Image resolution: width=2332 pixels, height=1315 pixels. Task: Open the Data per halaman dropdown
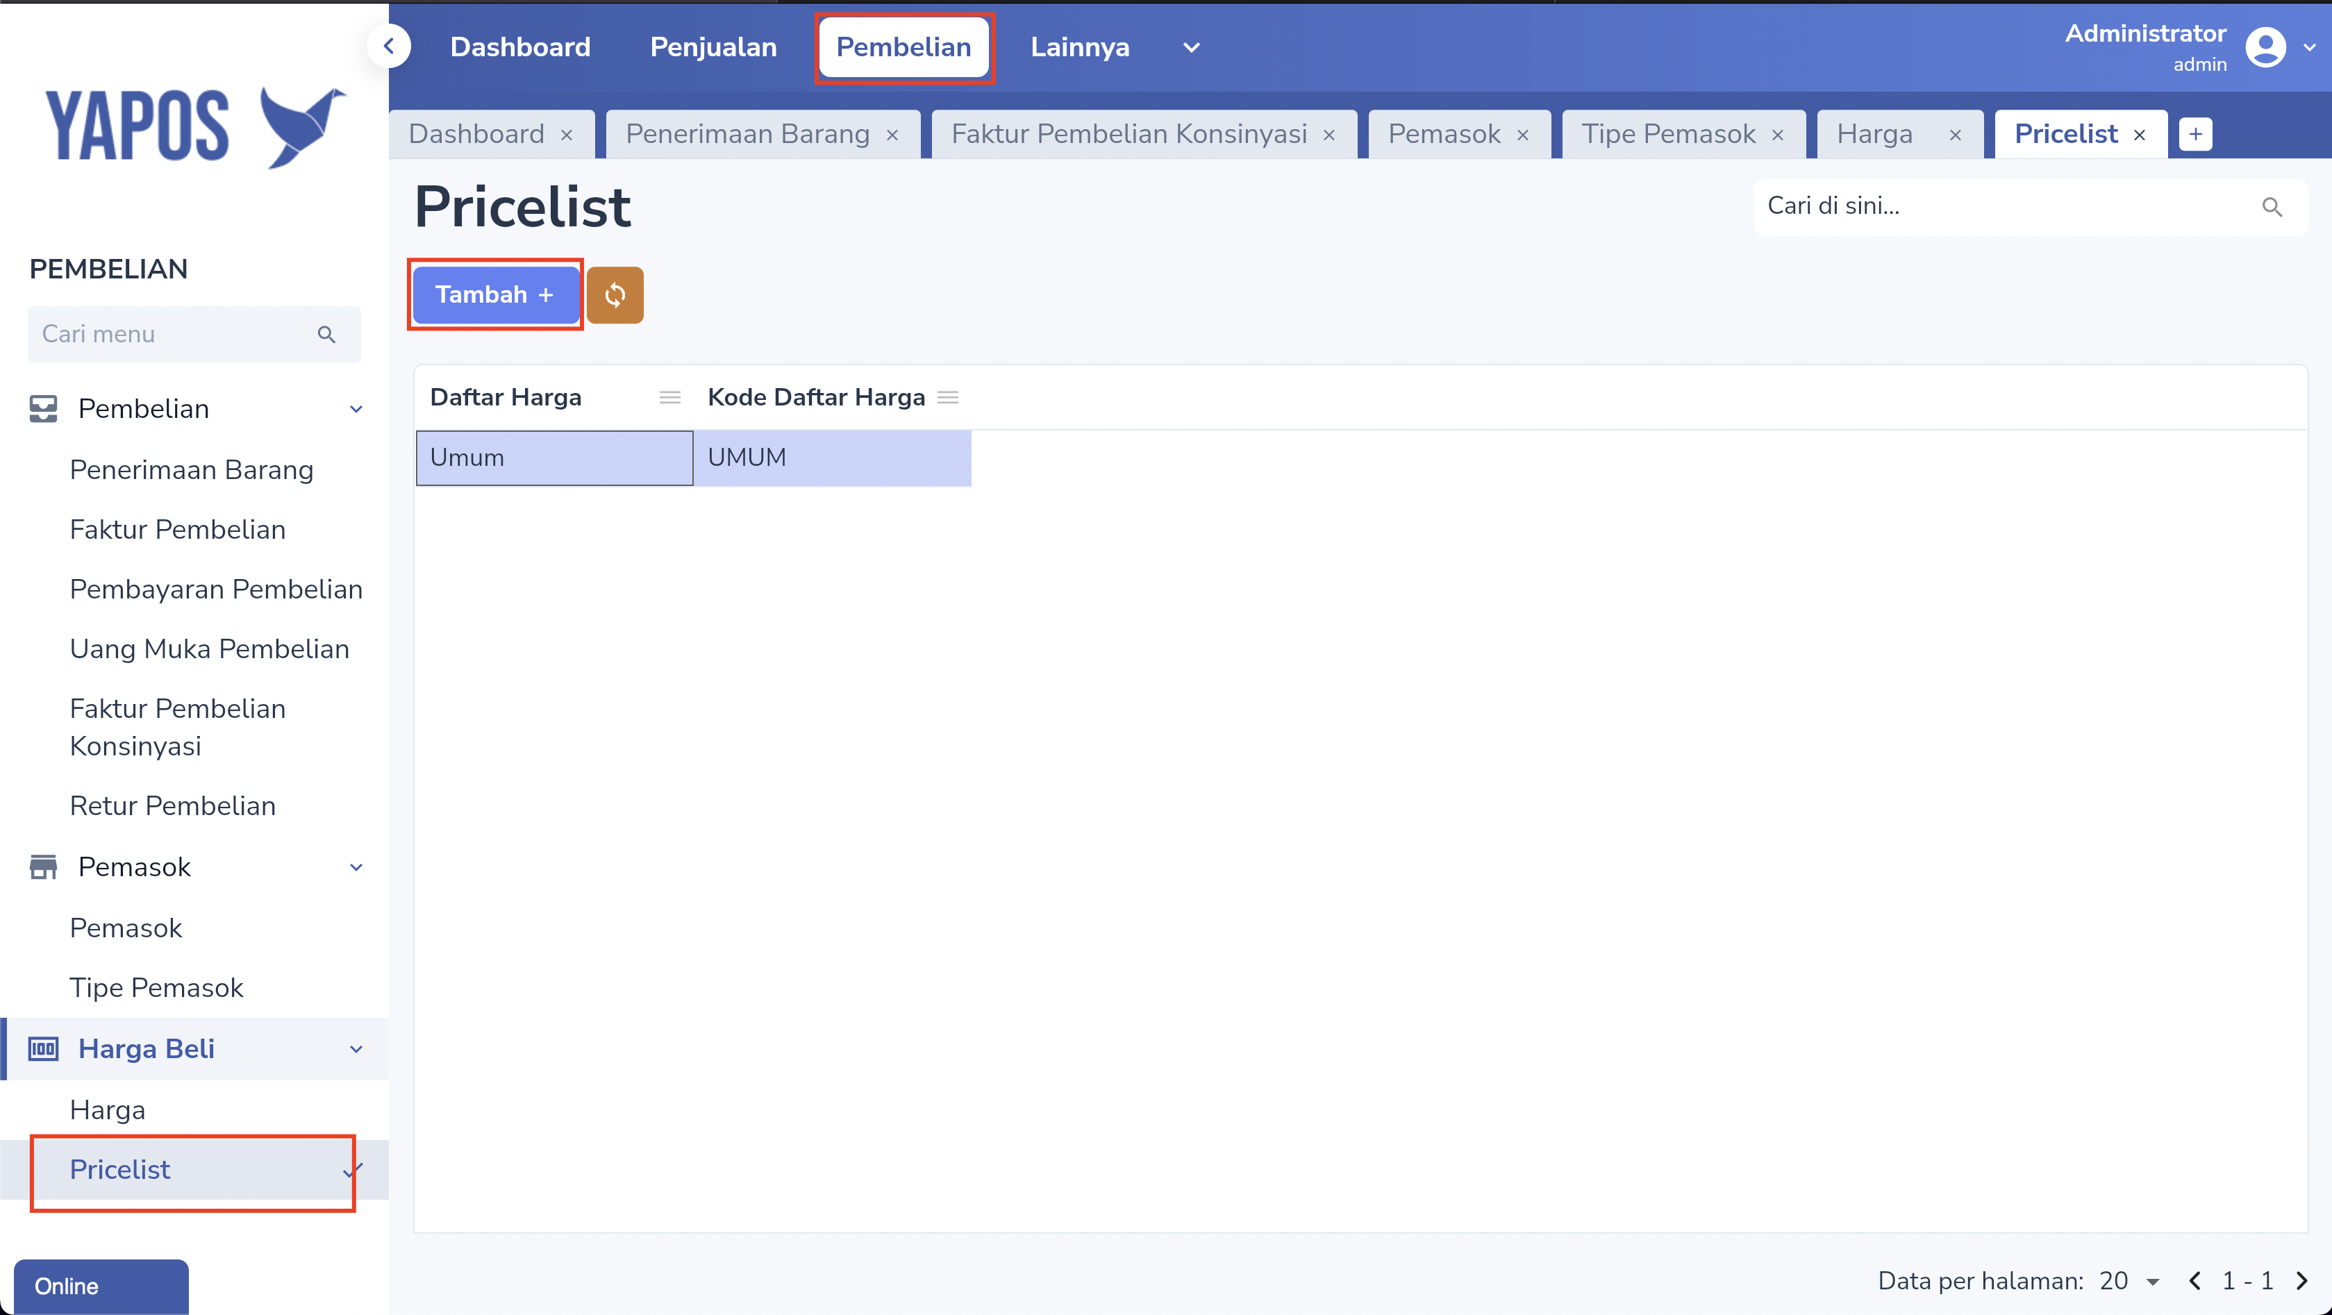pyautogui.click(x=2129, y=1280)
